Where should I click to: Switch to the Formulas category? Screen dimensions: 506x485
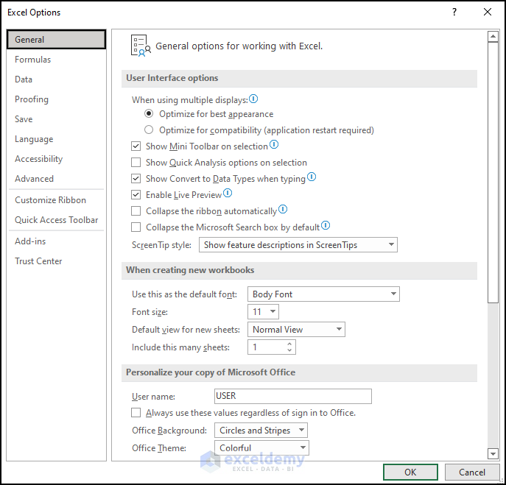[33, 60]
